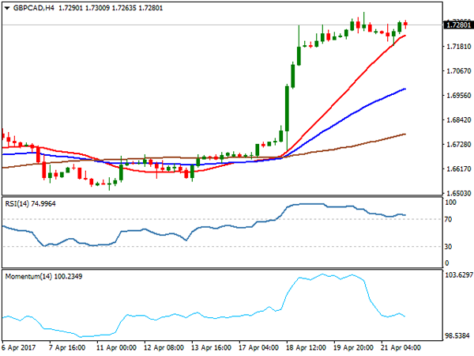Click the Momentum scale value 103.6297
The width and height of the screenshot is (474, 356).
459,275
